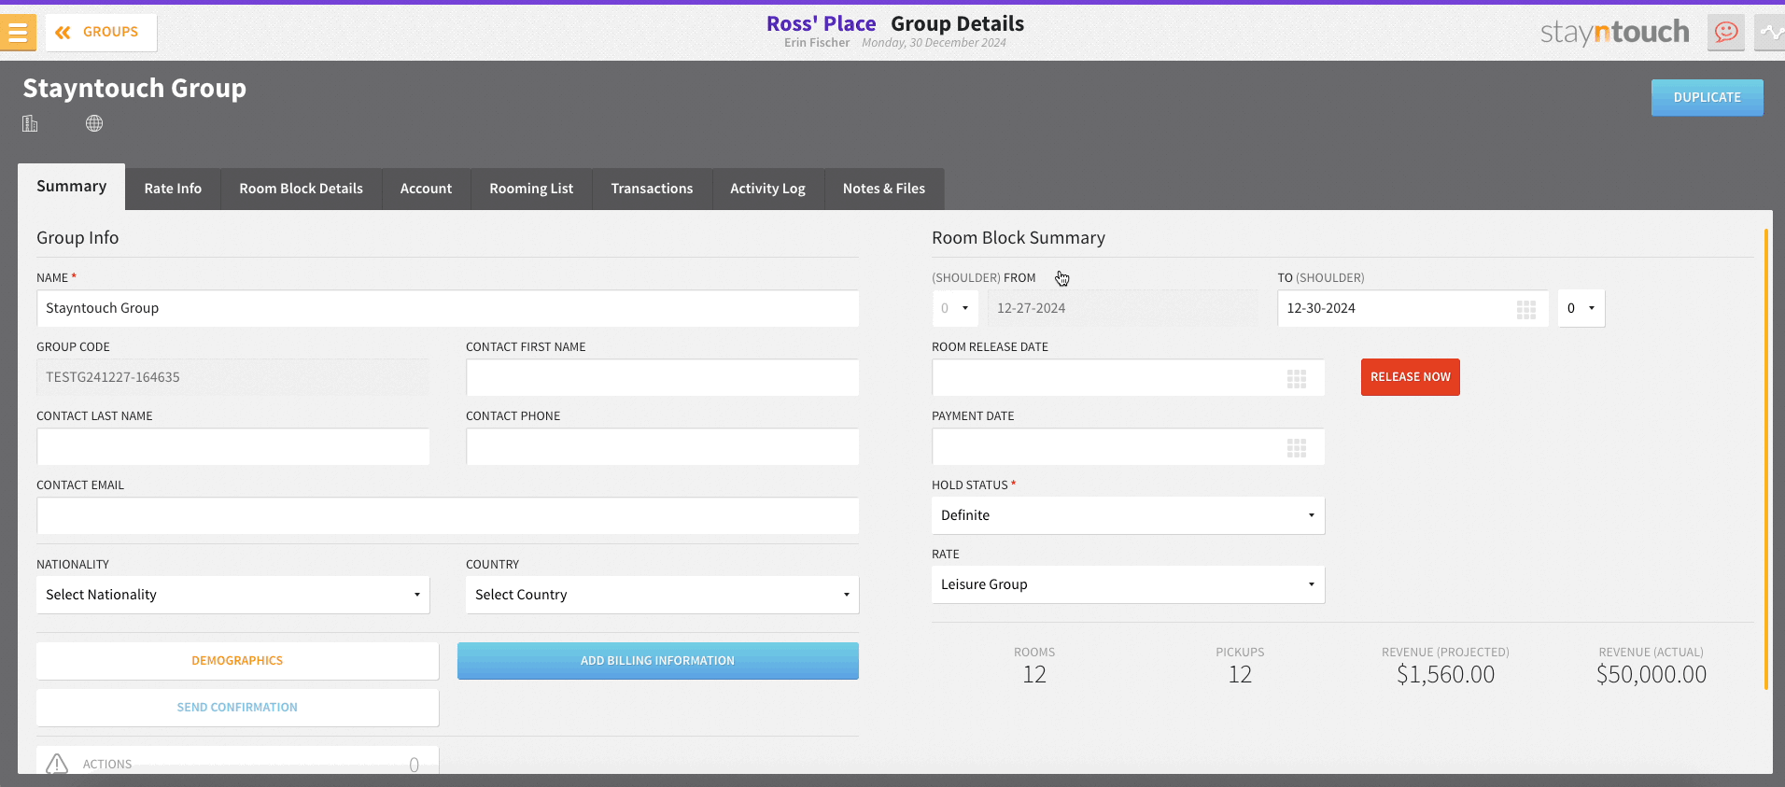Click the Rooms count 12
Image resolution: width=1785 pixels, height=787 pixels.
pos(1034,675)
